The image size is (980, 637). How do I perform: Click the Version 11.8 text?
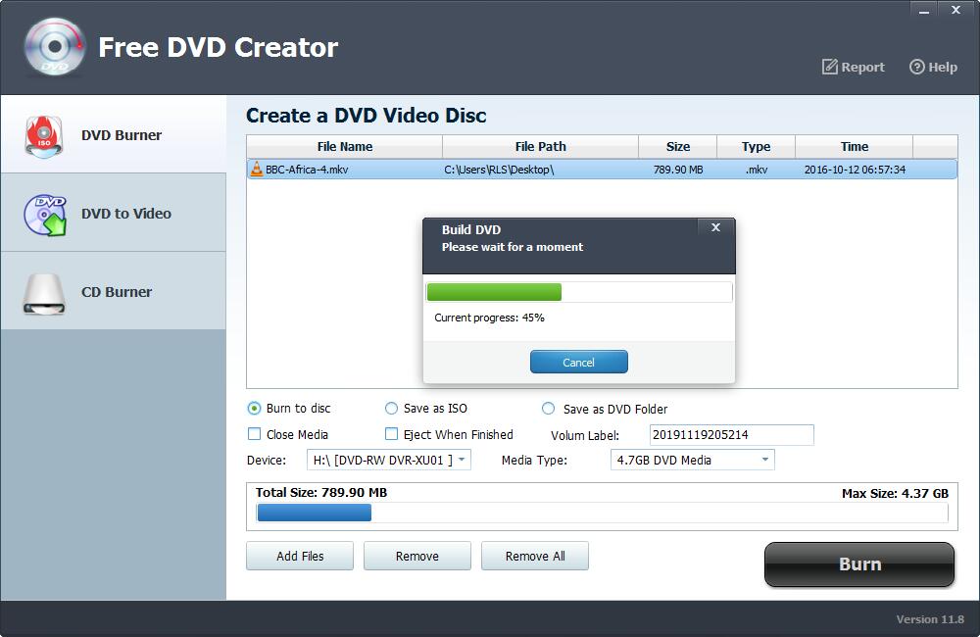click(x=930, y=619)
